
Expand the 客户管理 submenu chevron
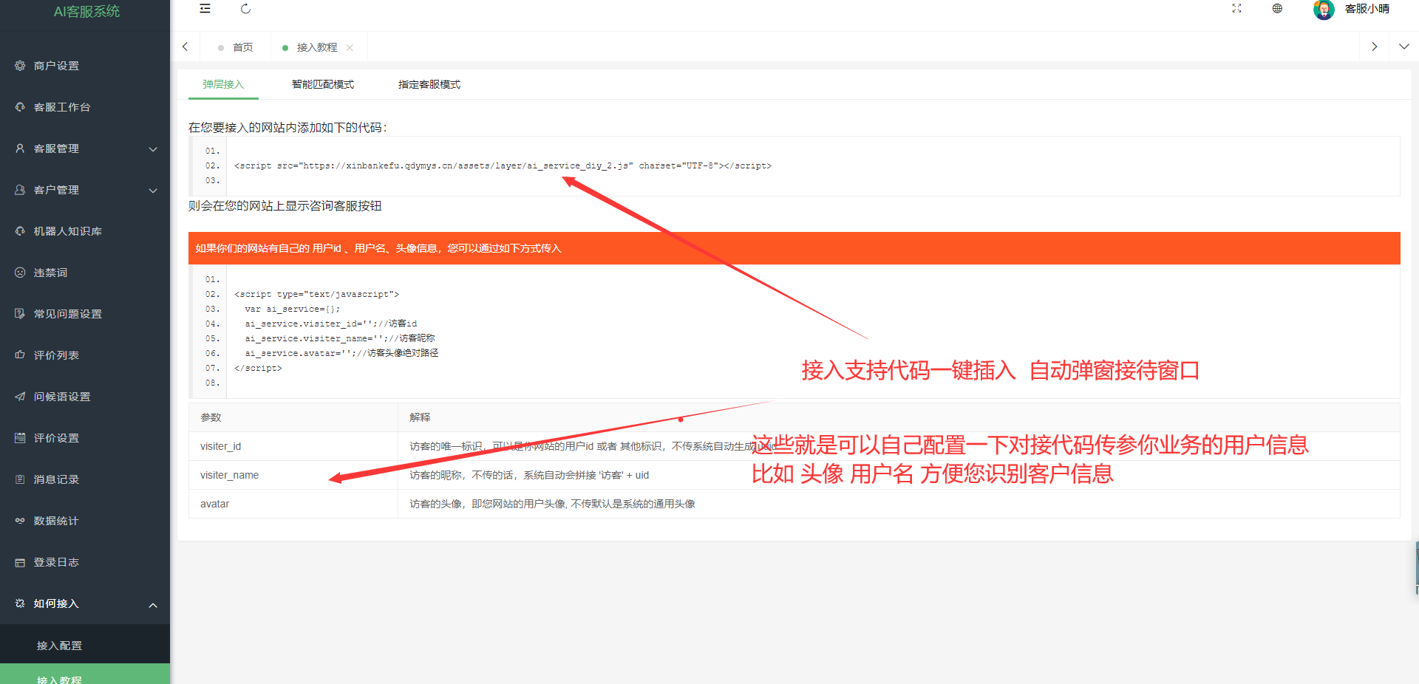[x=153, y=191]
